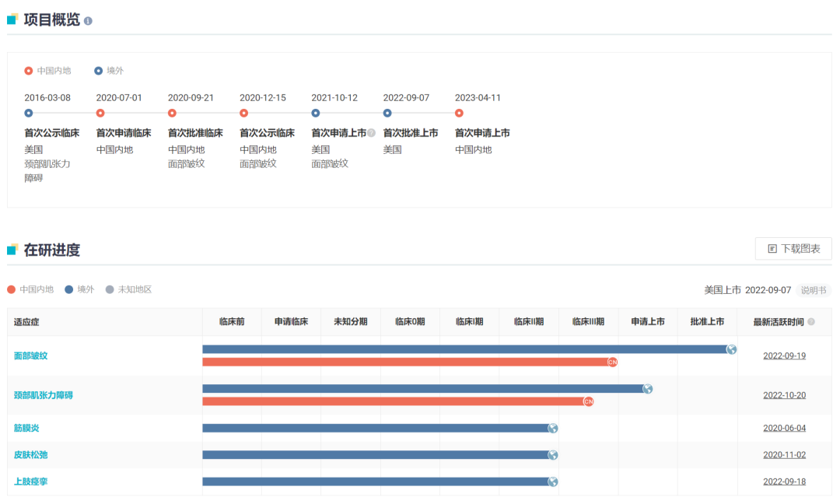Click info icon next to 项目概览
840x504 pixels.
[x=88, y=21]
